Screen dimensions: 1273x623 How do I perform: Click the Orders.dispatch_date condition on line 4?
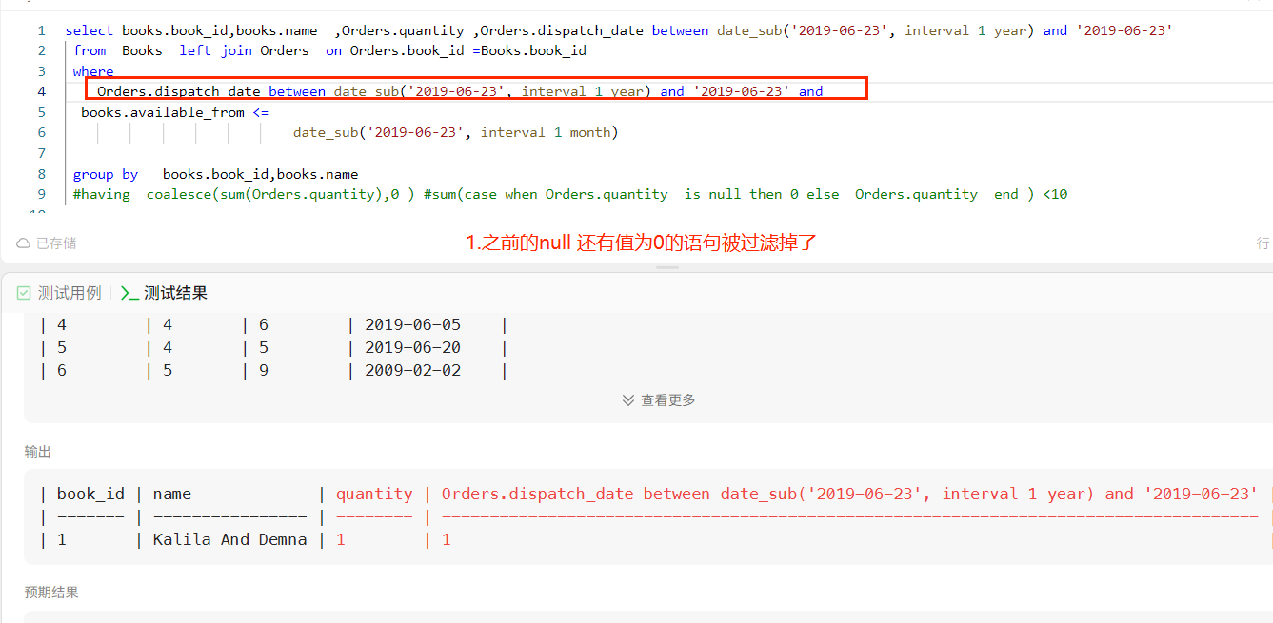(x=460, y=91)
